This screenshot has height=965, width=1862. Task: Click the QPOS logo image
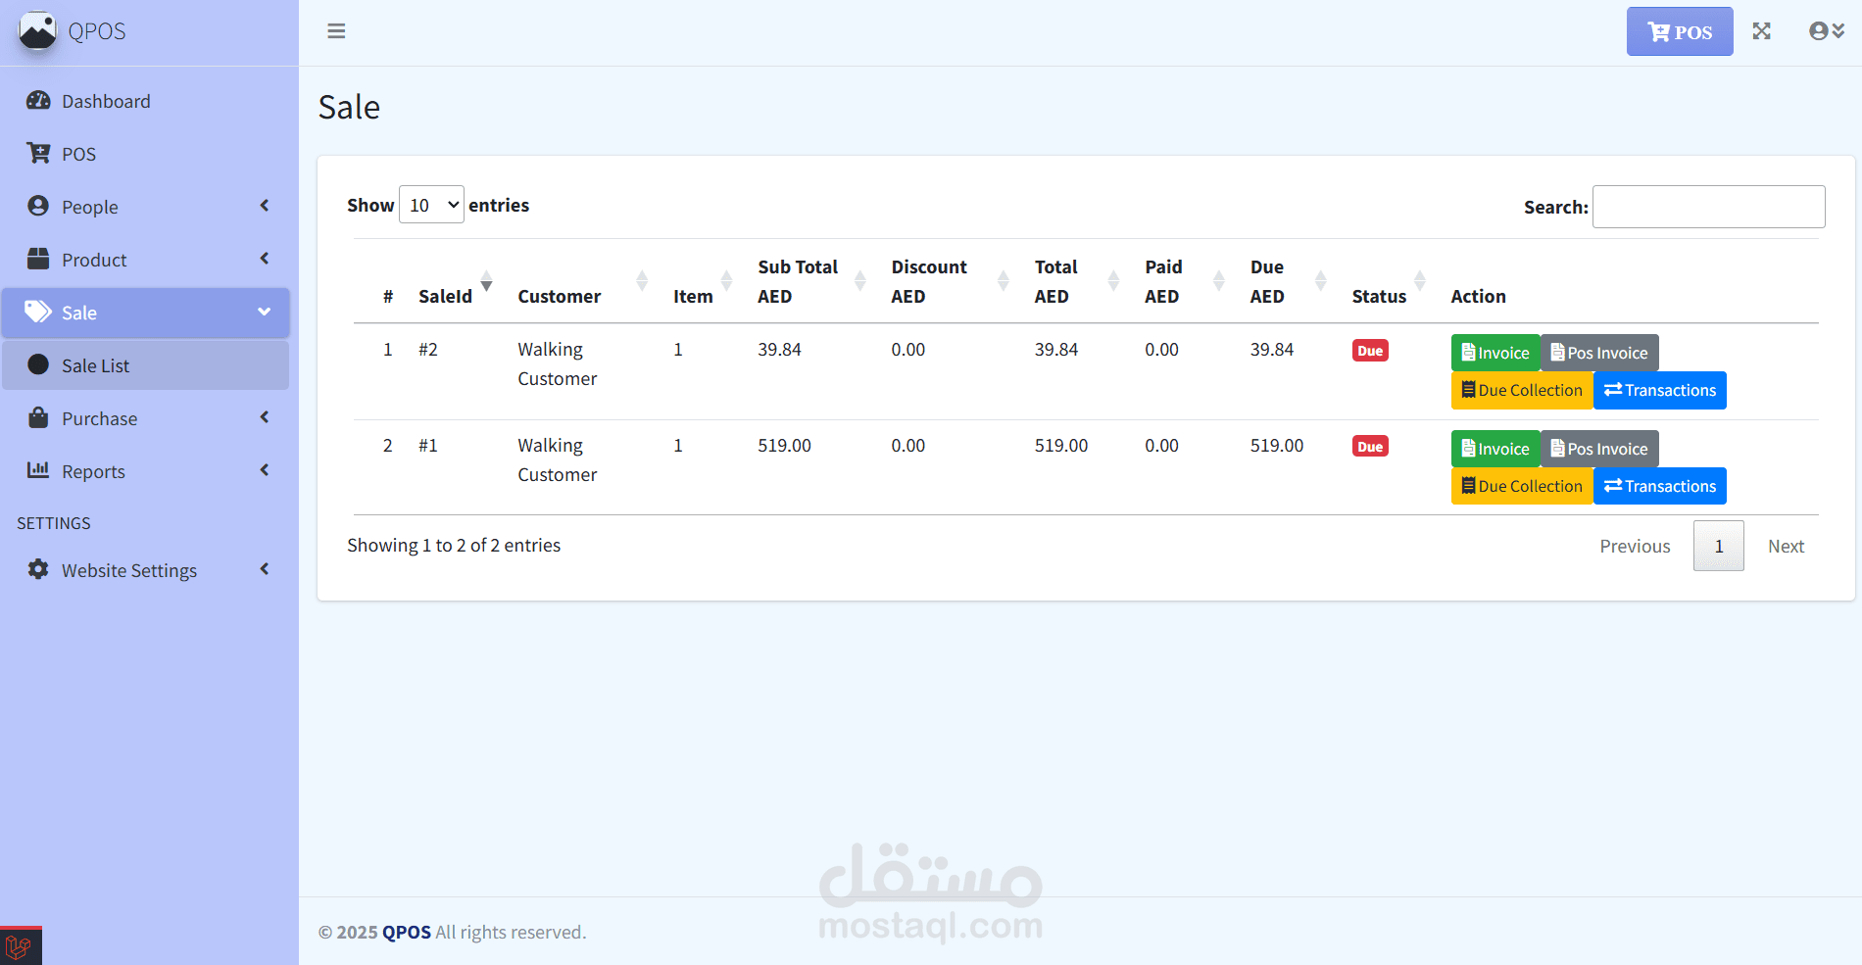click(37, 30)
